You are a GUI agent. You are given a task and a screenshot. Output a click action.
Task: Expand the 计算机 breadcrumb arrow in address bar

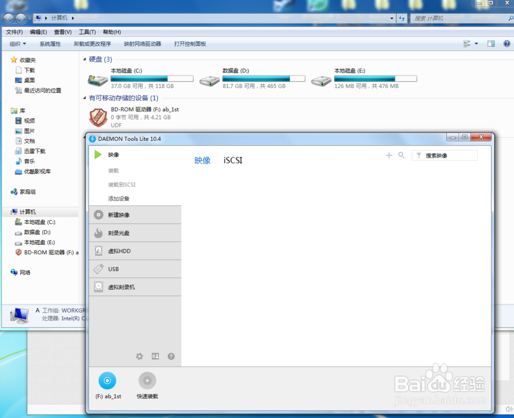coord(73,18)
